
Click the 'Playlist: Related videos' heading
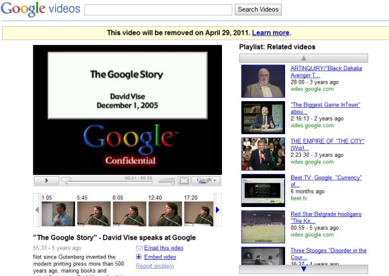coord(277,47)
